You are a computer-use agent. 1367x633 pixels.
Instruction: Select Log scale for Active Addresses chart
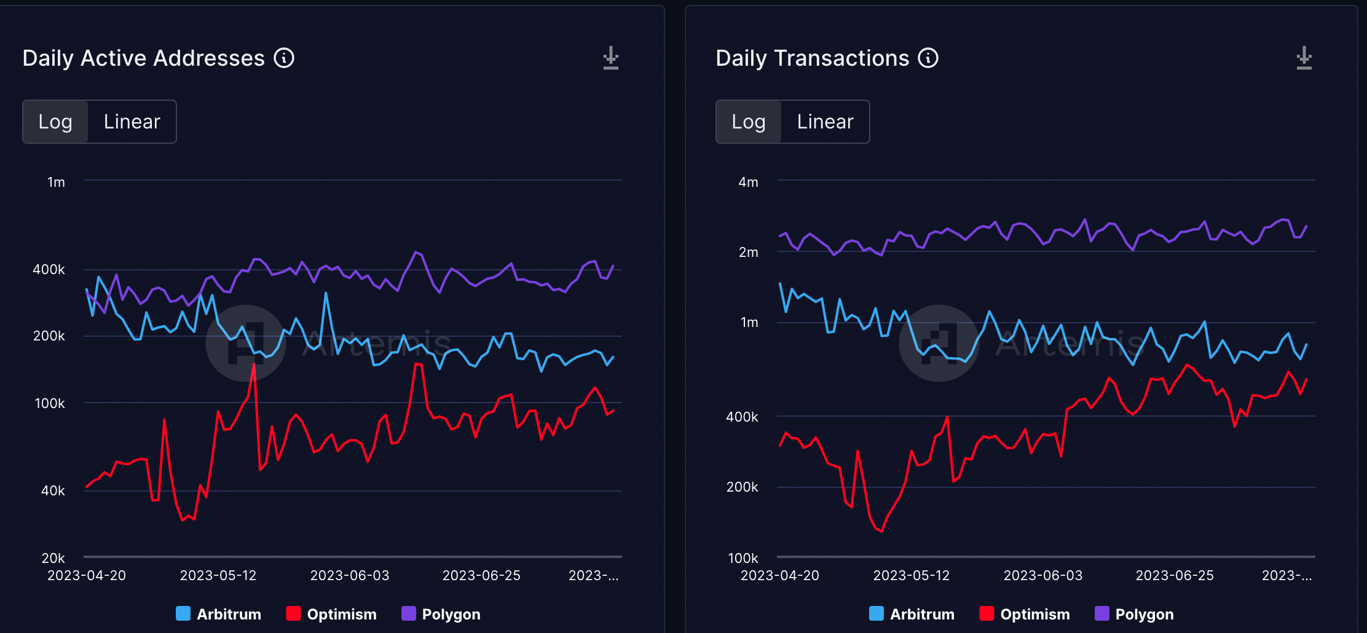pos(55,122)
